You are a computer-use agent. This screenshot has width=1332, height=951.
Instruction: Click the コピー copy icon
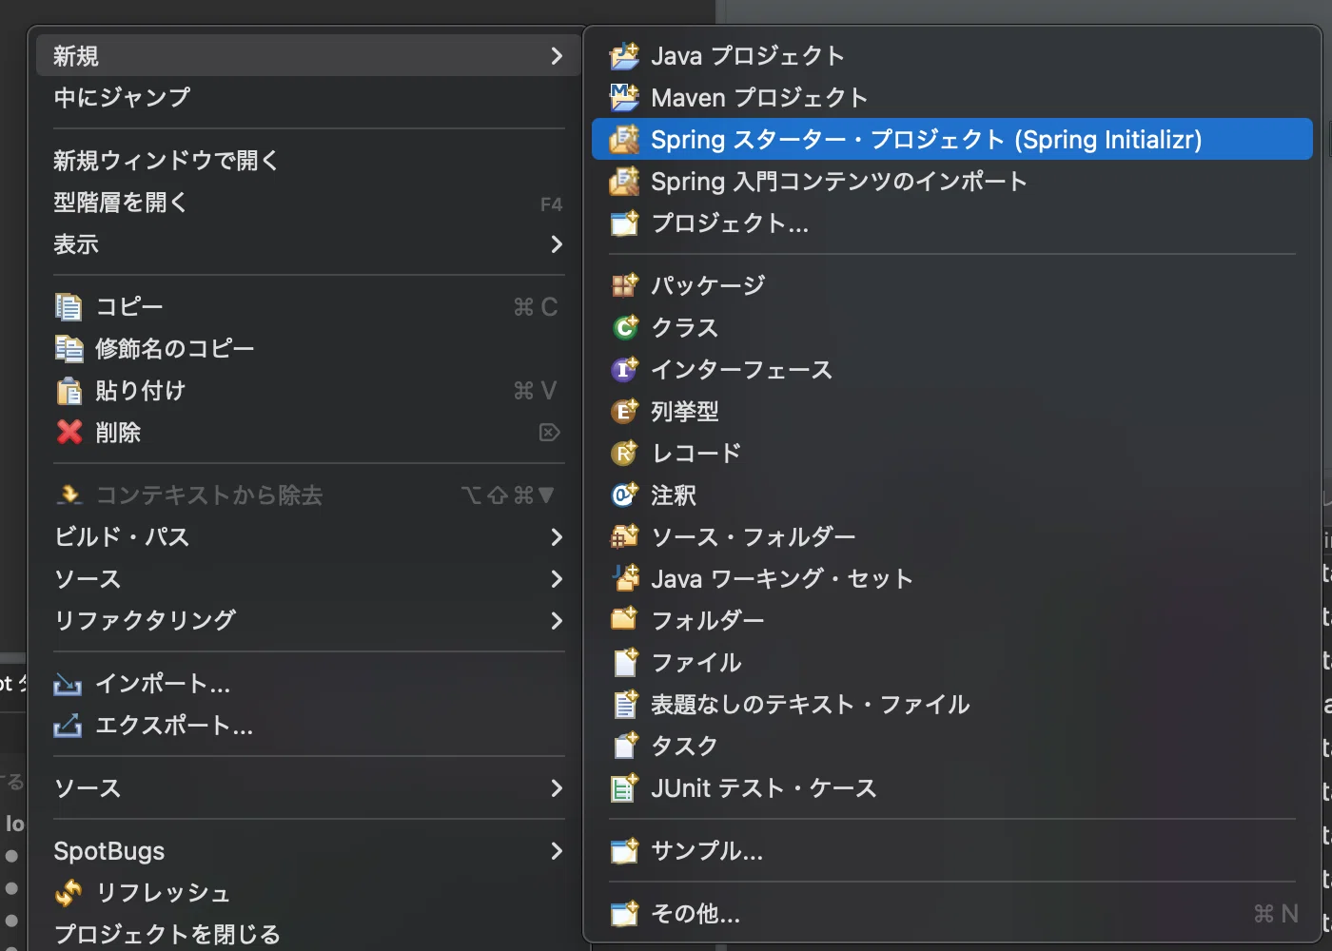click(69, 306)
